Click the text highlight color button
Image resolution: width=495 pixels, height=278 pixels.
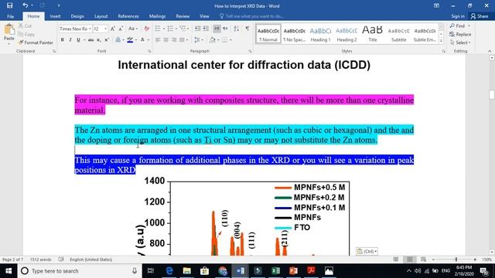130,40
